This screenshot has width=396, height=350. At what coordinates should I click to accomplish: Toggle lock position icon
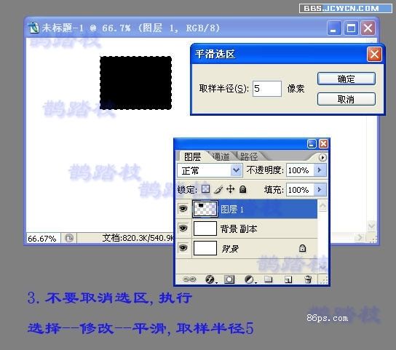230,189
